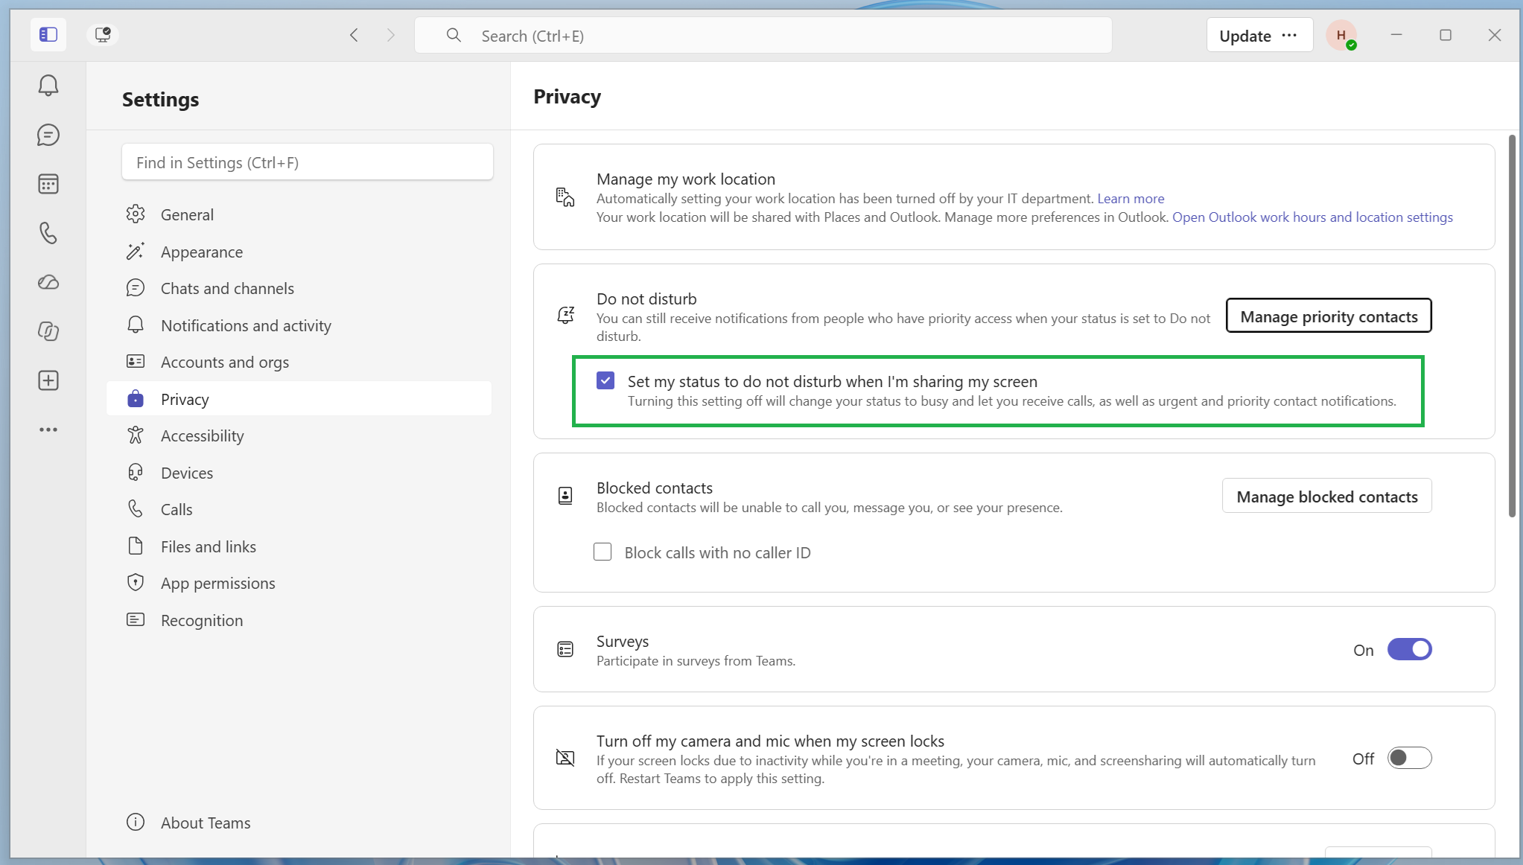Open App permissions settings
1523x865 pixels.
pos(299,583)
